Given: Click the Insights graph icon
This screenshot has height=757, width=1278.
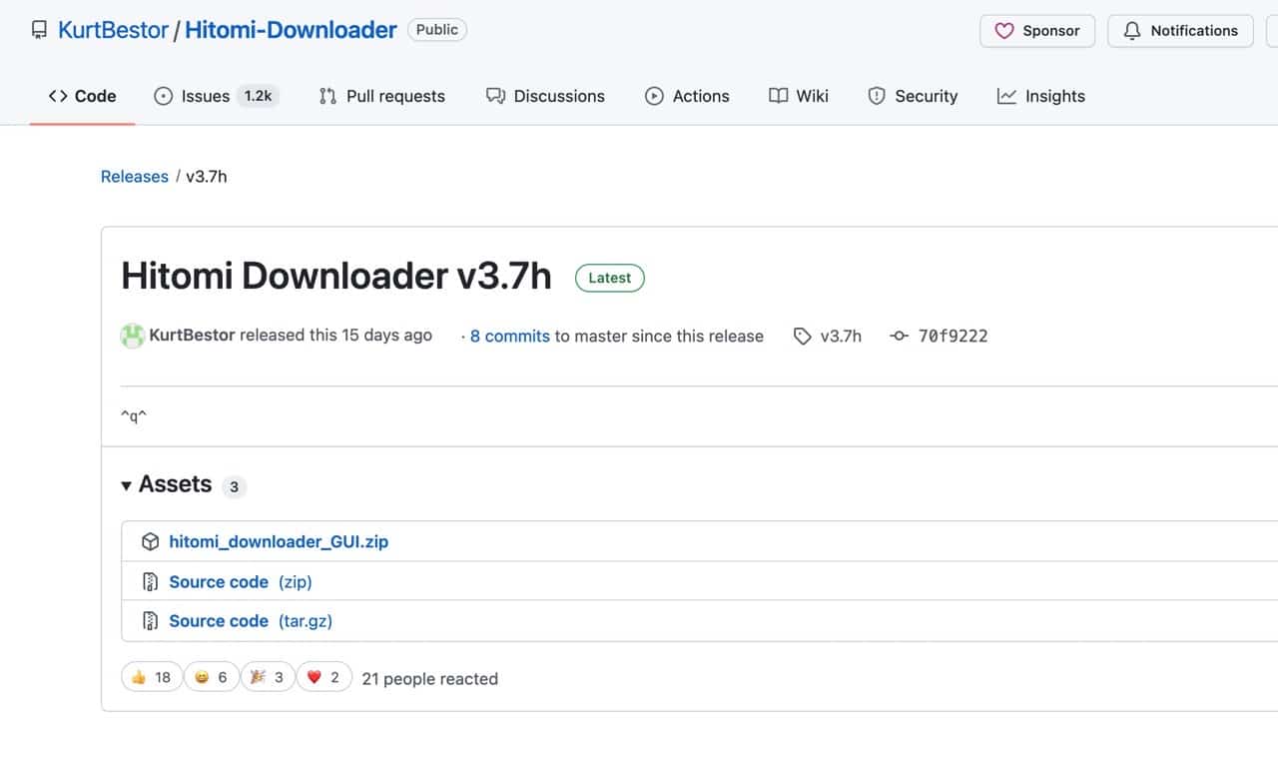Looking at the screenshot, I should tap(1006, 96).
